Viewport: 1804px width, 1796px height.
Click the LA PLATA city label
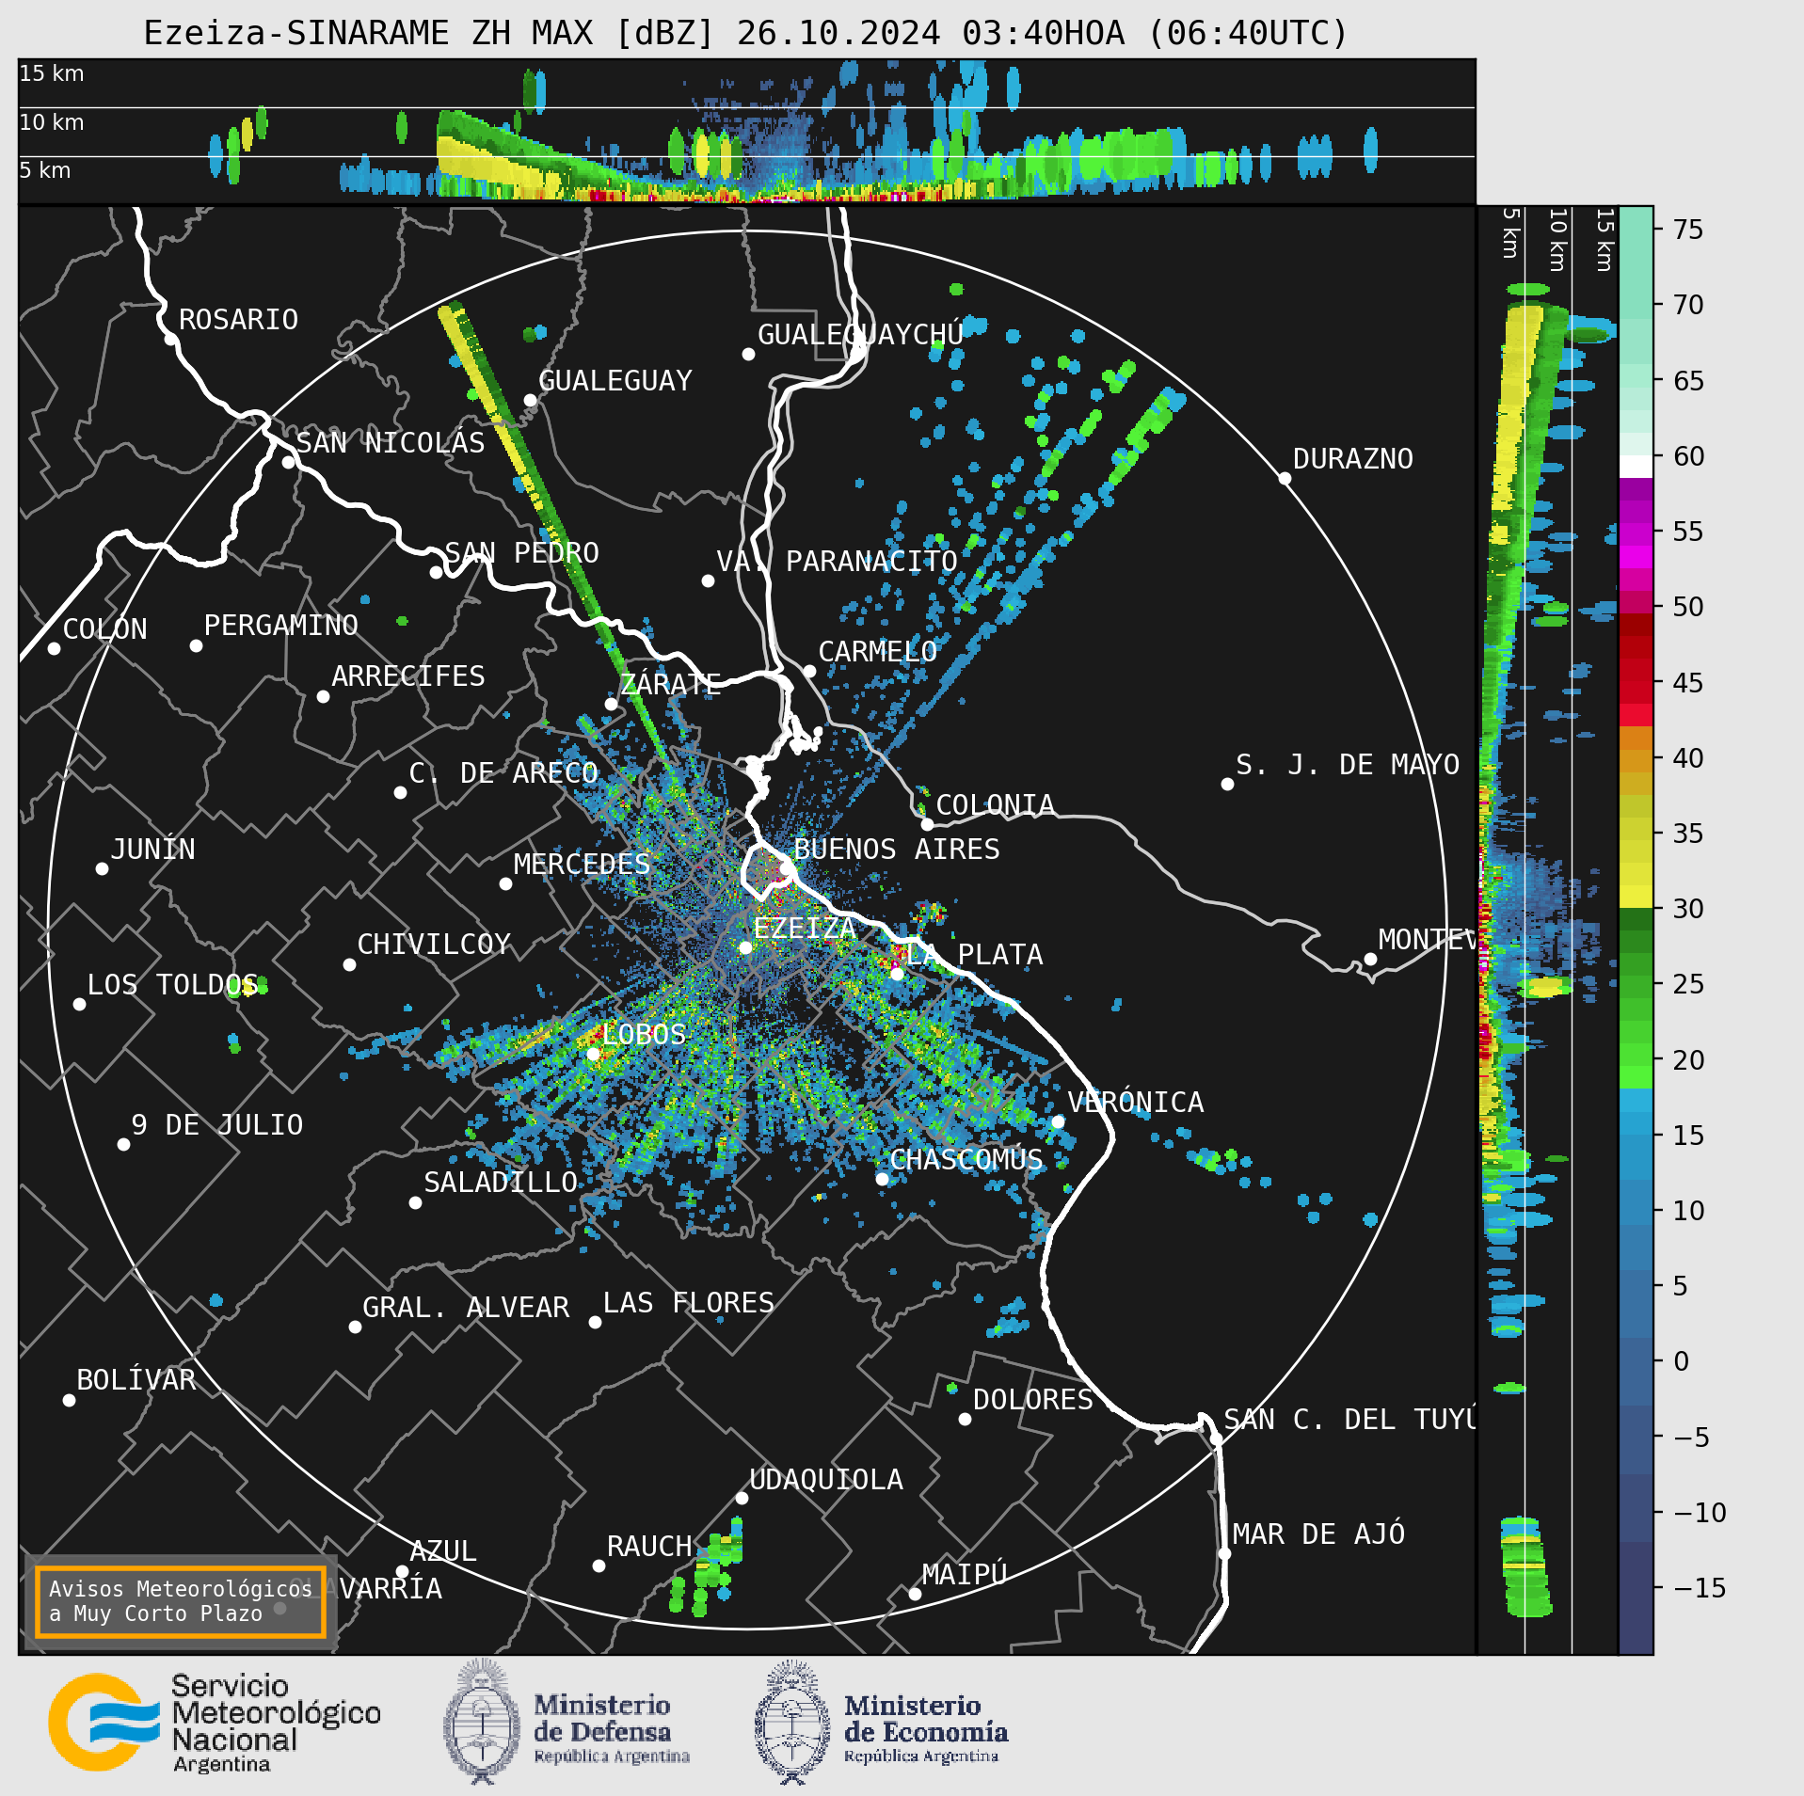975,955
